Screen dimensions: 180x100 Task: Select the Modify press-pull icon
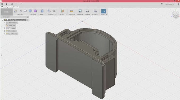tap(42, 11)
